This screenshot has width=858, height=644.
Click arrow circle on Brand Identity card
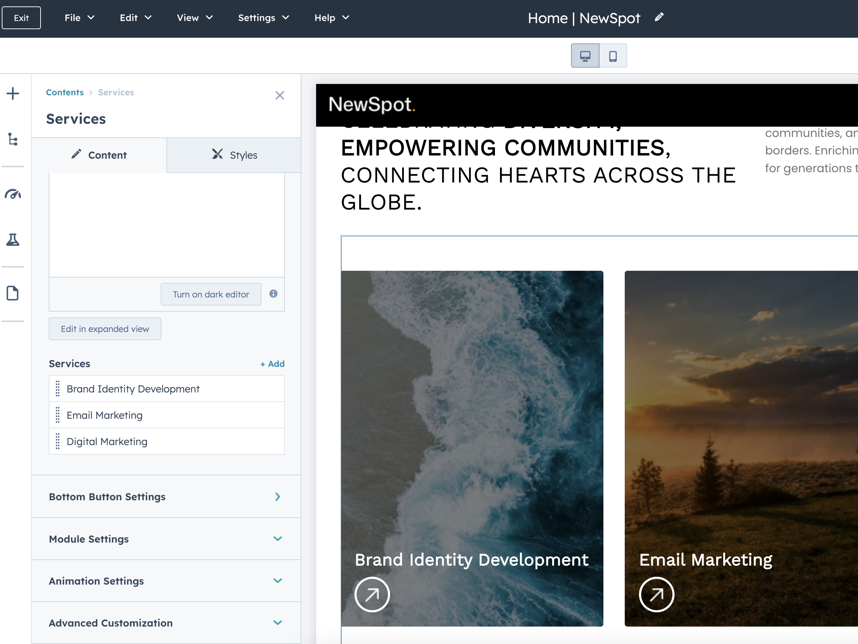(372, 594)
